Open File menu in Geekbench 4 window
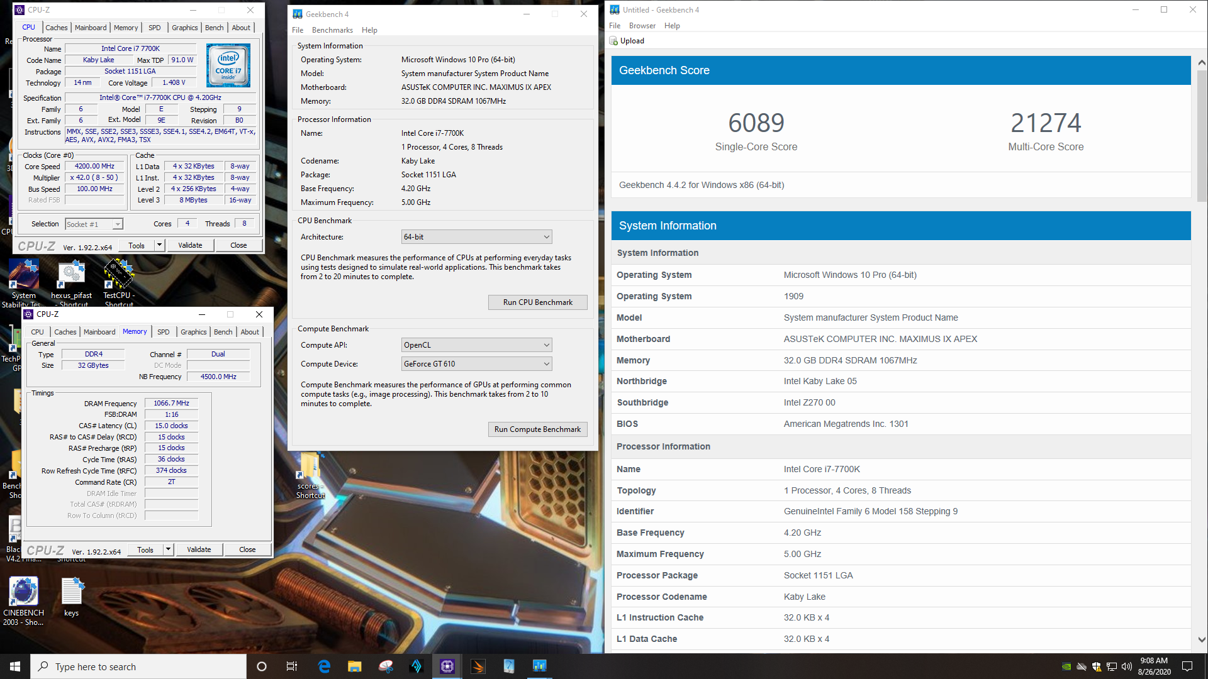Image resolution: width=1208 pixels, height=679 pixels. (298, 30)
